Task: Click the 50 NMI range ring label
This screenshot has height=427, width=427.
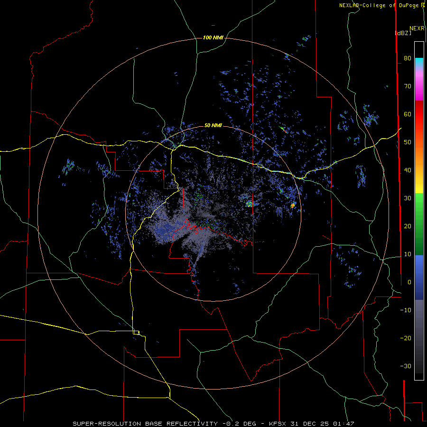Action: pos(213,125)
